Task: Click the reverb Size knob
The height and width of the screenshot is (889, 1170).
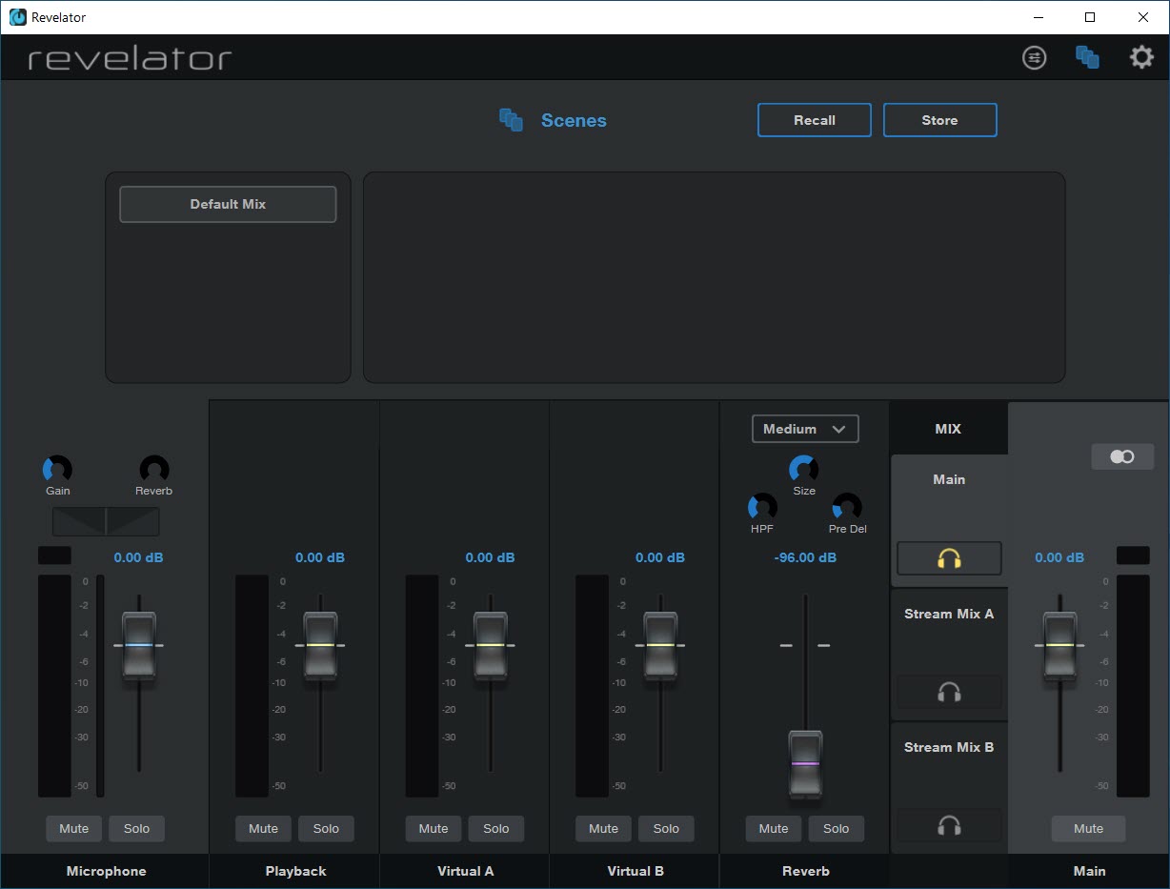Action: 804,469
